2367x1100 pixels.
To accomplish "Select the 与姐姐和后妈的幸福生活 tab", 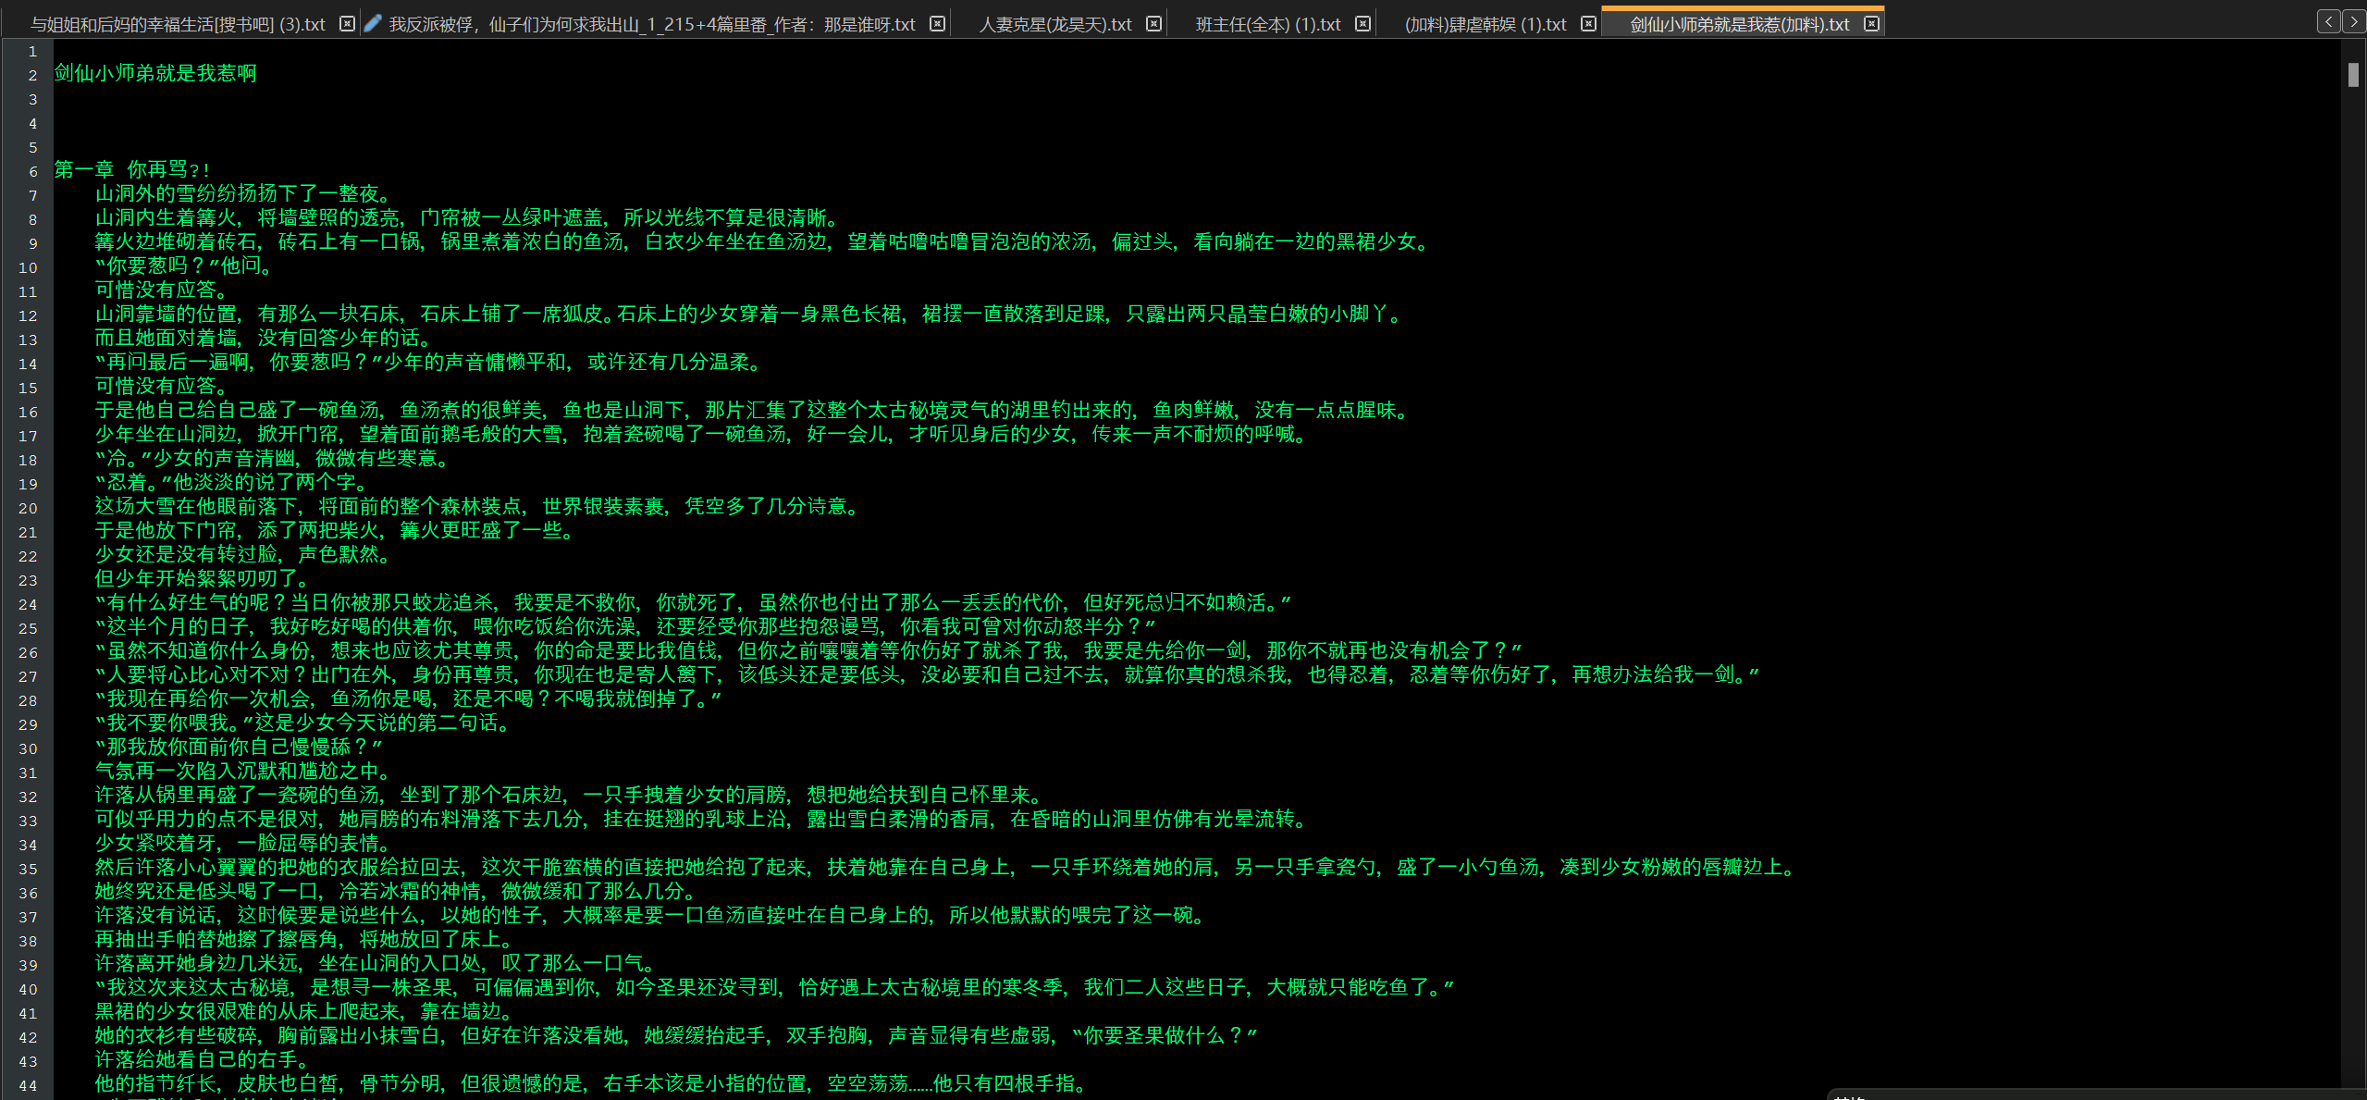I will (x=178, y=25).
